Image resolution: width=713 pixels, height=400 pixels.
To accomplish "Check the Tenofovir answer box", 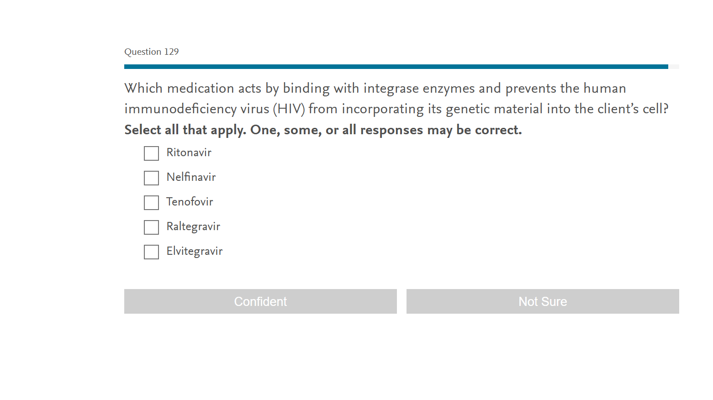I will [151, 203].
